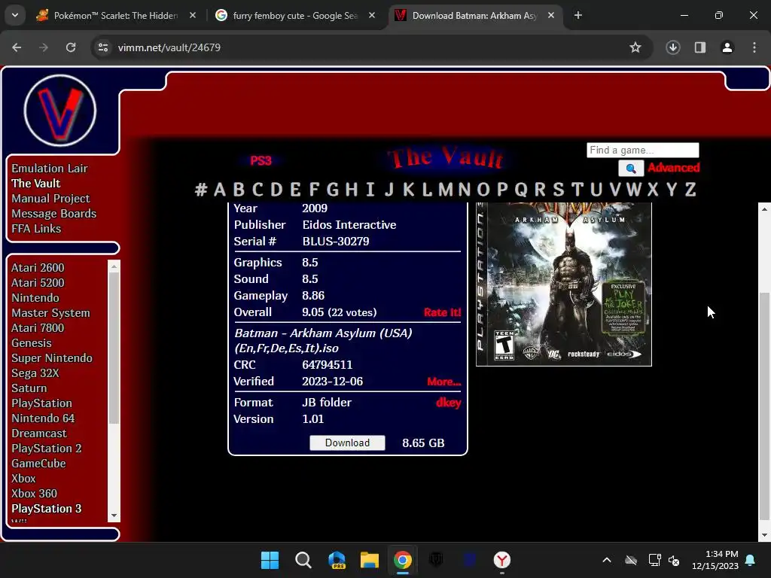
Task: Click the magnifier search button in The Vault
Action: [x=631, y=169]
